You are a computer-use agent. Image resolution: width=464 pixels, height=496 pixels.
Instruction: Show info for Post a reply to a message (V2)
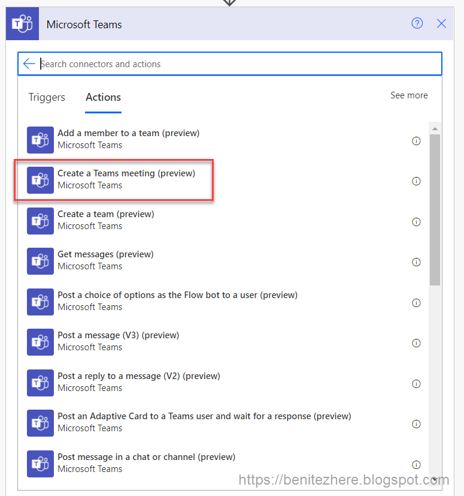(x=416, y=384)
